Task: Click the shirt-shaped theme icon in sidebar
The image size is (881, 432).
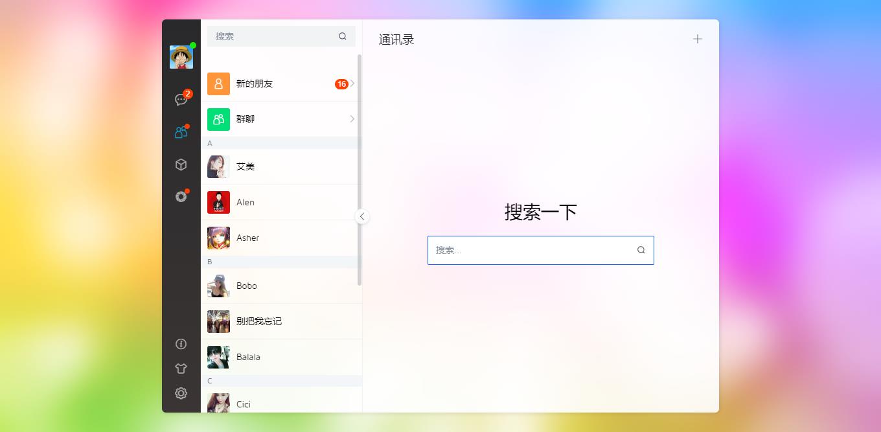Action: [x=181, y=368]
